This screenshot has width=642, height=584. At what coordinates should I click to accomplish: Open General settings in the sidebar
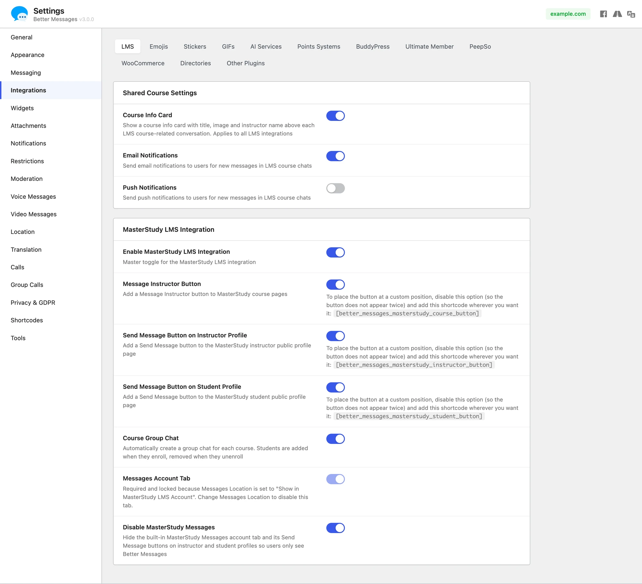click(51, 37)
